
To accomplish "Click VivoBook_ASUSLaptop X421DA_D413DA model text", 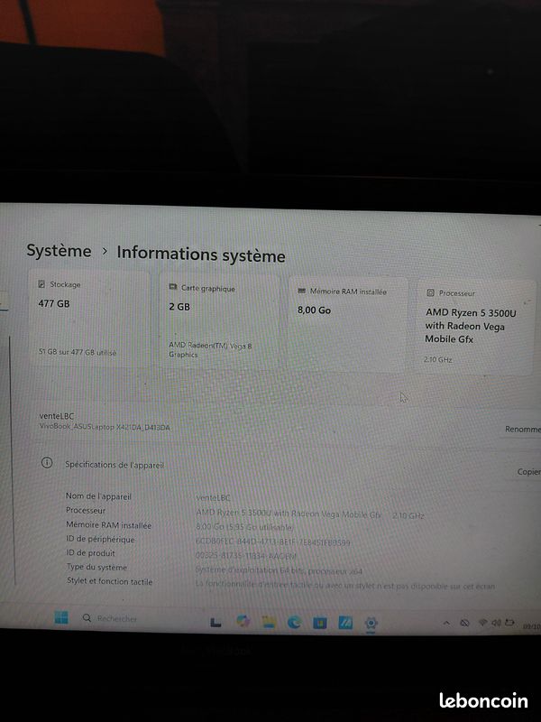I will [x=105, y=427].
